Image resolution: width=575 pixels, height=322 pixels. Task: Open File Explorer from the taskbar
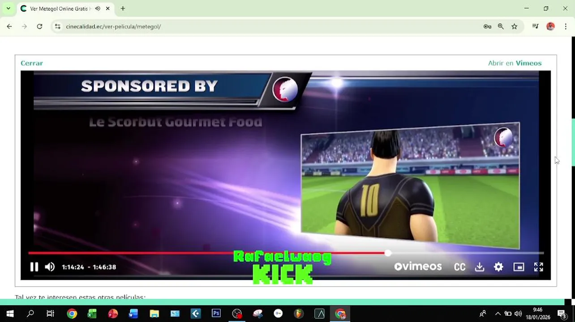[154, 314]
